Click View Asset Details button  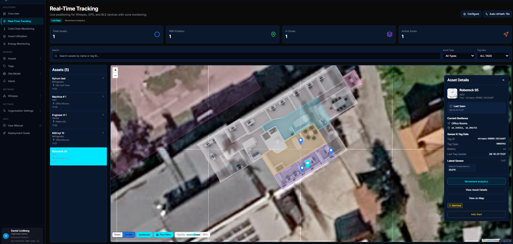[x=476, y=190]
